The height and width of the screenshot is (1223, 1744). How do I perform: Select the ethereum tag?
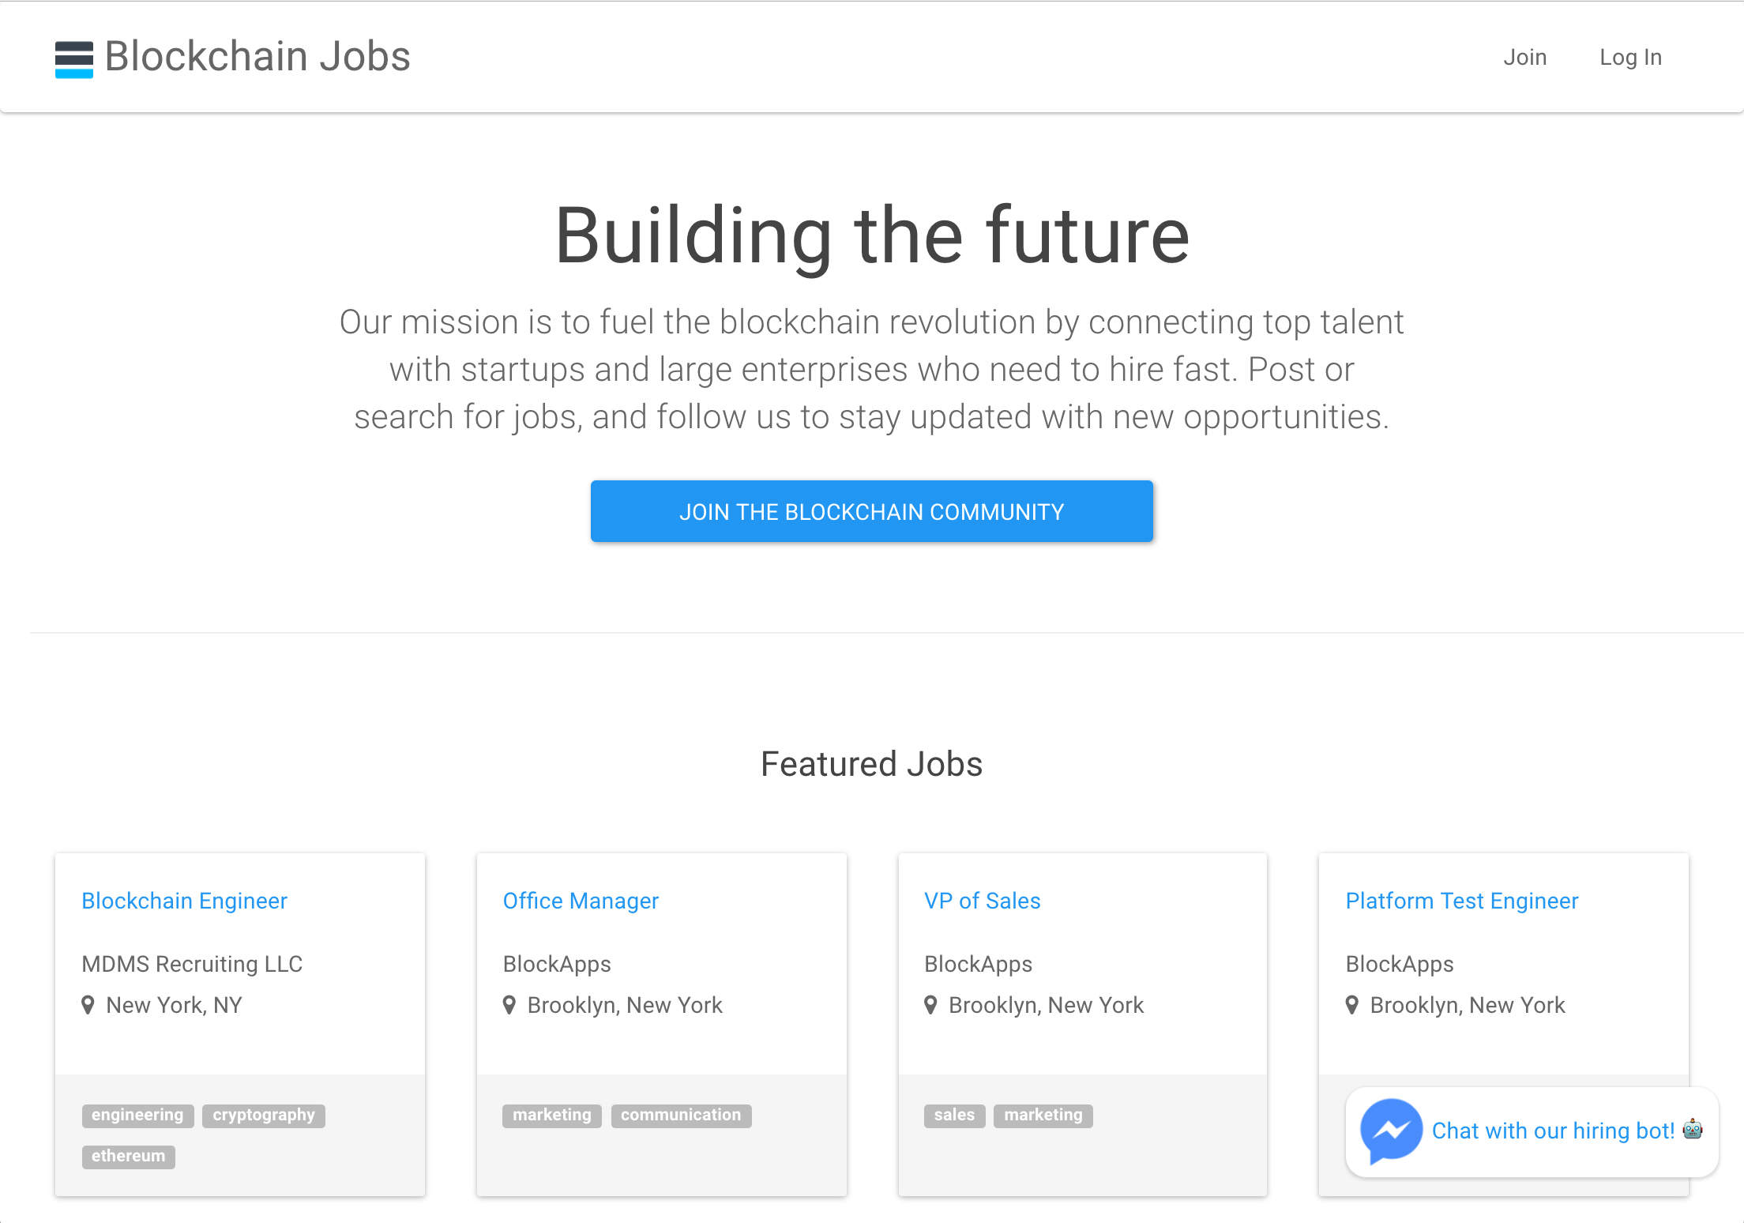pos(128,1157)
